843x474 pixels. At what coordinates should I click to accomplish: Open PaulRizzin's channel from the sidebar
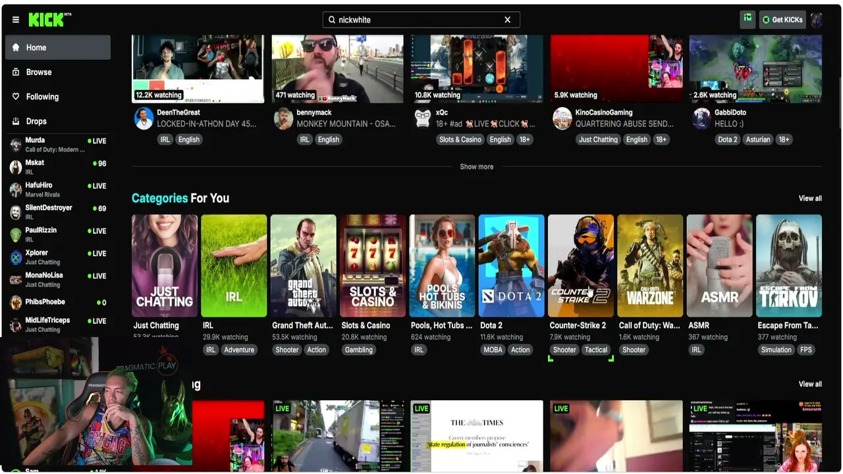pos(58,234)
